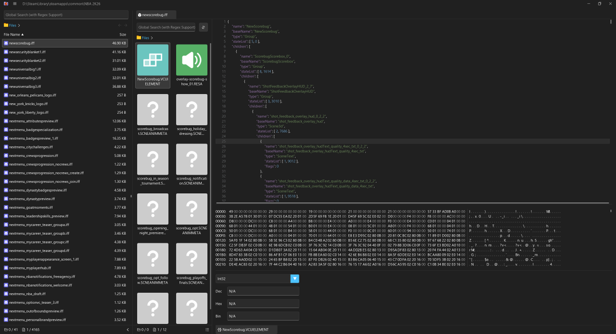The width and height of the screenshot is (616, 334).
Task: Select newuniversalbig3.iff in file list
Action: (66, 87)
